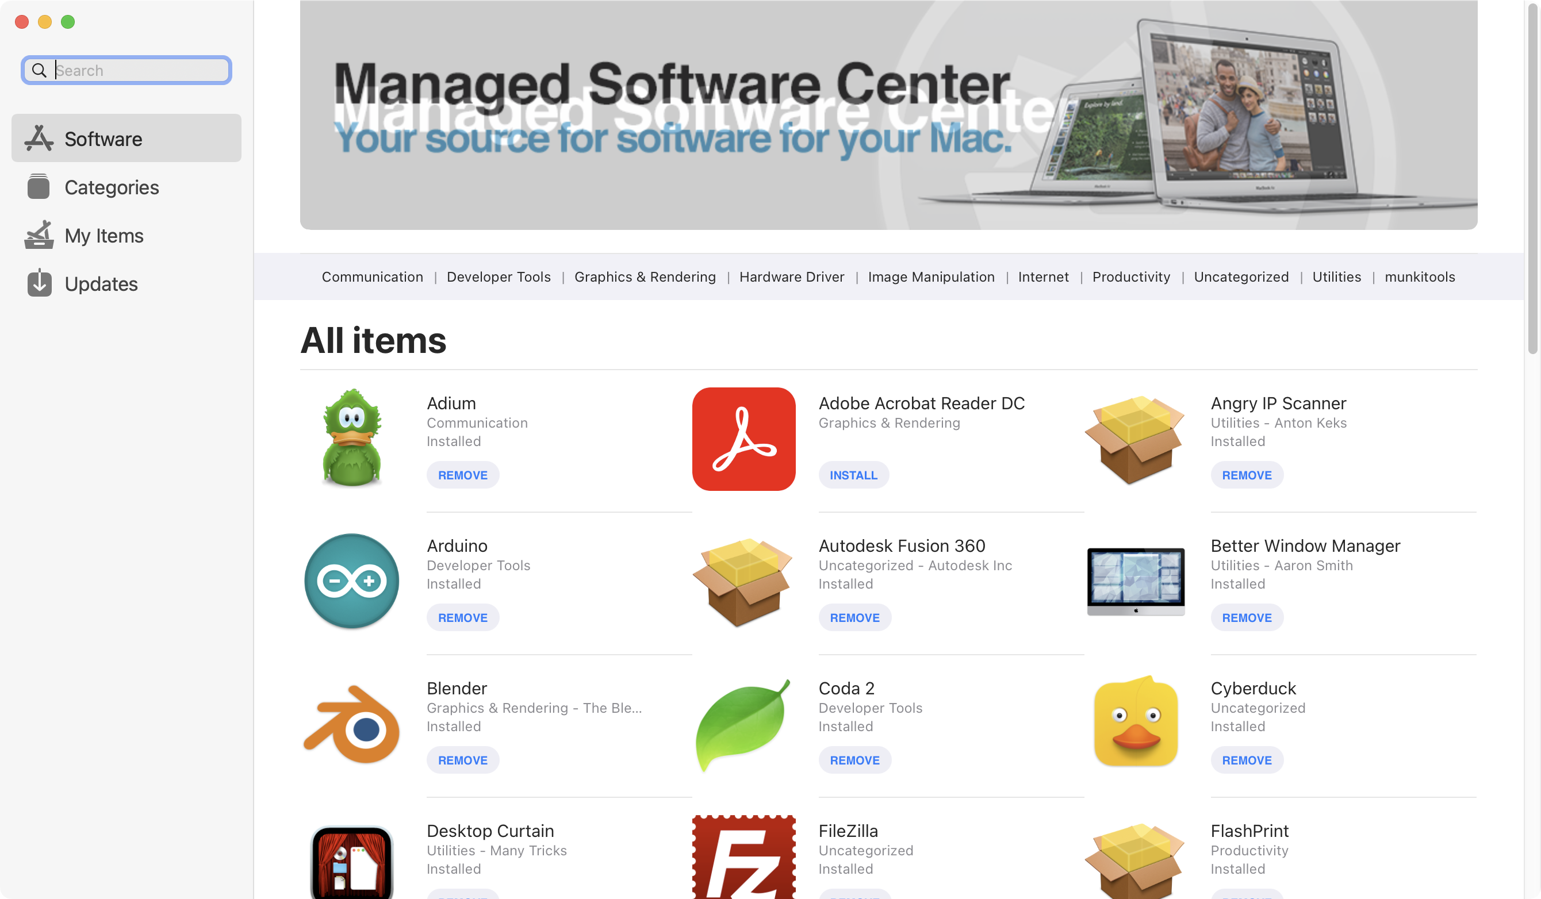Click the Utilities category filter
This screenshot has width=1541, height=899.
1337,276
